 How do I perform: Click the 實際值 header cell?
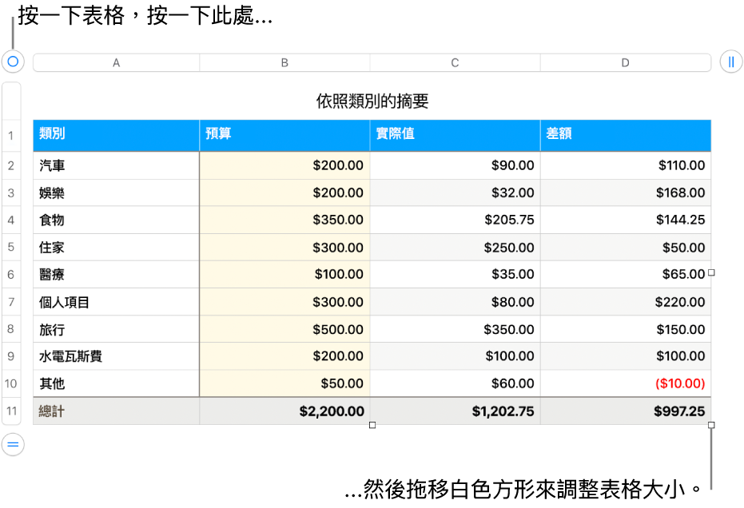click(x=455, y=136)
